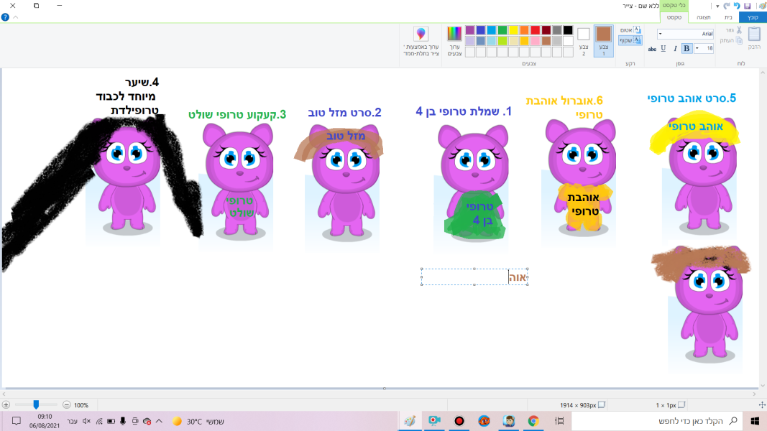The height and width of the screenshot is (431, 767).
Task: Open the File (קובץ) menu
Action: pyautogui.click(x=753, y=17)
